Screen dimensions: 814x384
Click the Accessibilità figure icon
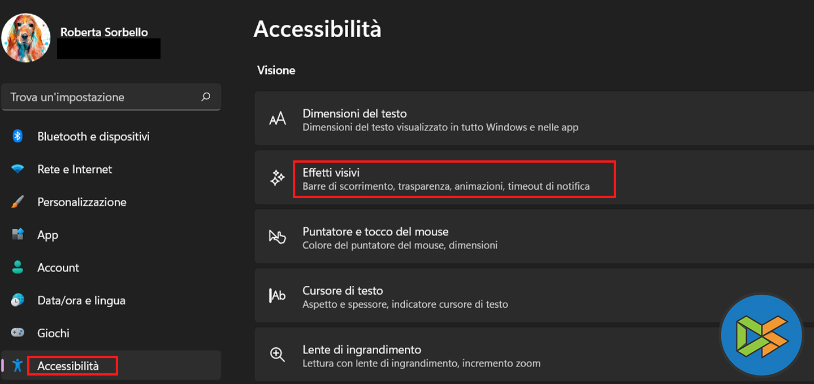tap(18, 365)
